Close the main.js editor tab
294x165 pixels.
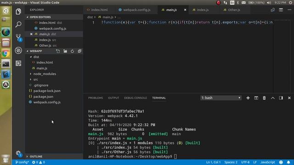point(185,10)
